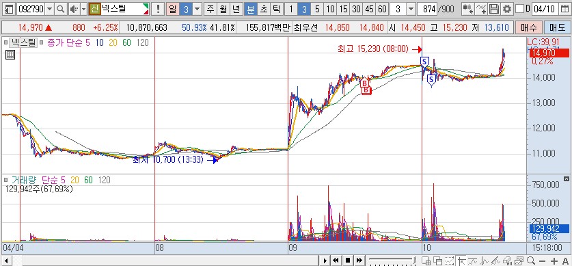Image resolution: width=572 pixels, height=266 pixels.
Task: Click the diagonal trend line tool icon
Action: coord(495,261)
